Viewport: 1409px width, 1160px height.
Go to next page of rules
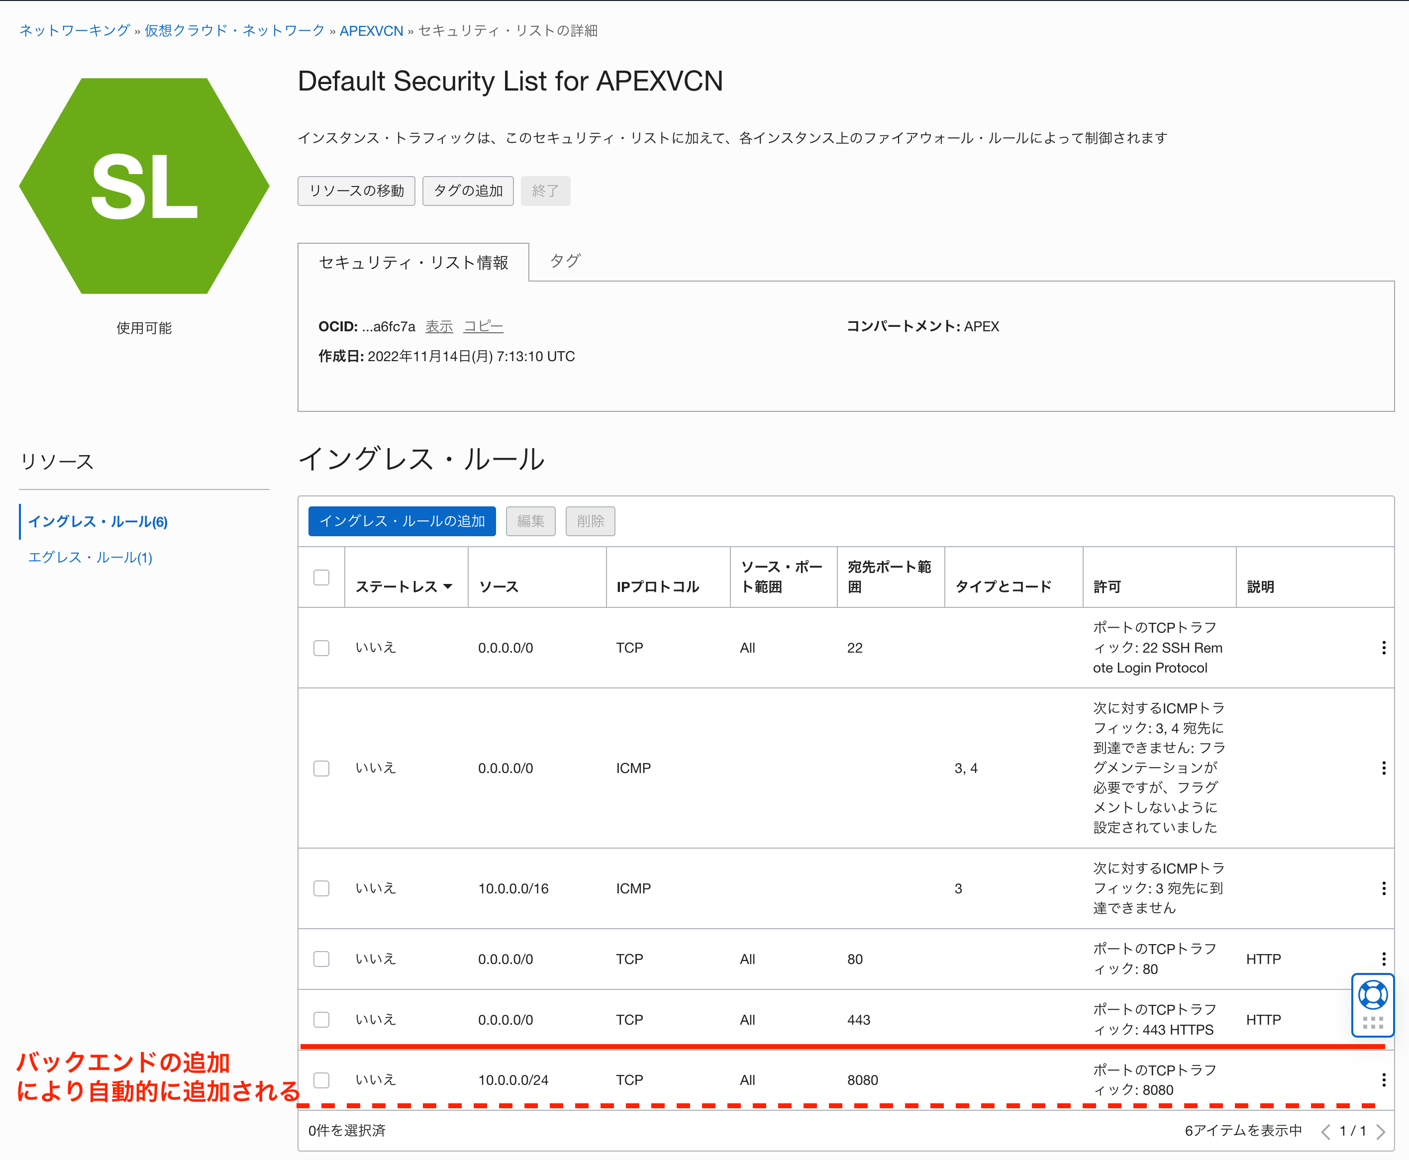(x=1380, y=1131)
